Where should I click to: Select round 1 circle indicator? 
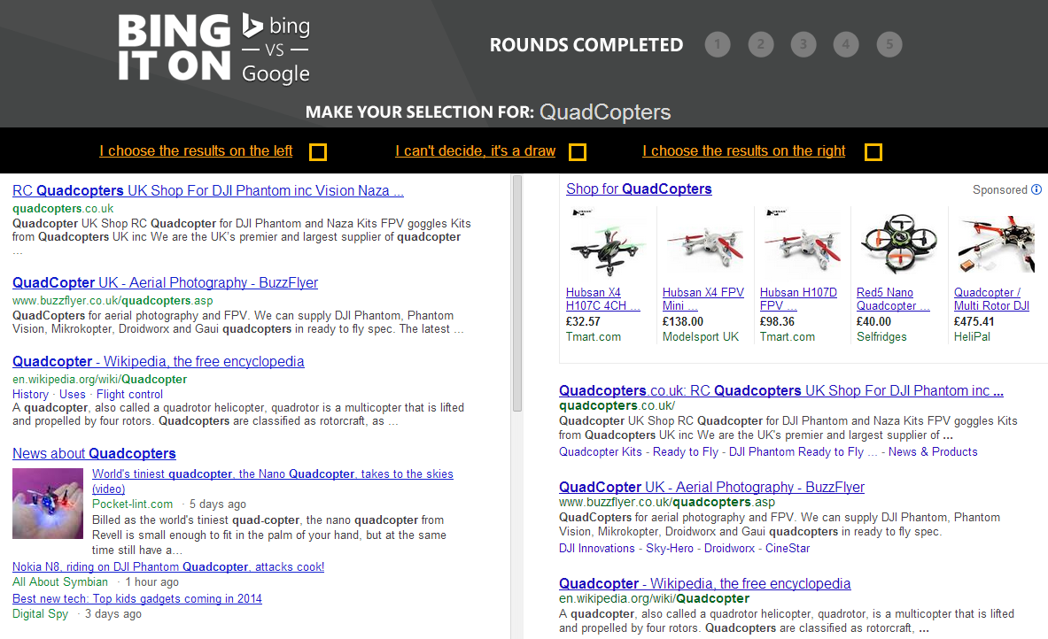718,44
